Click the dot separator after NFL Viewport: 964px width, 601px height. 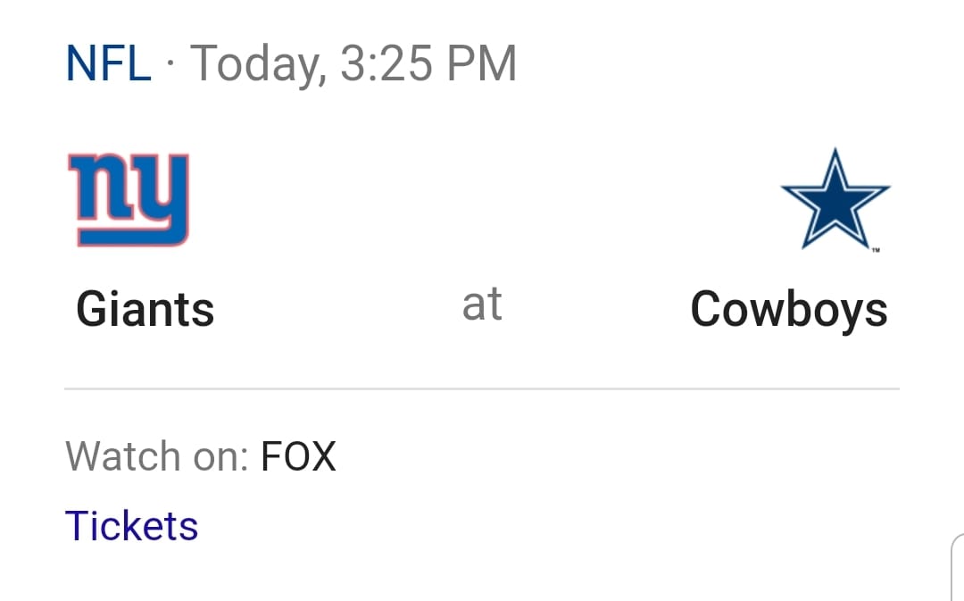[x=170, y=66]
